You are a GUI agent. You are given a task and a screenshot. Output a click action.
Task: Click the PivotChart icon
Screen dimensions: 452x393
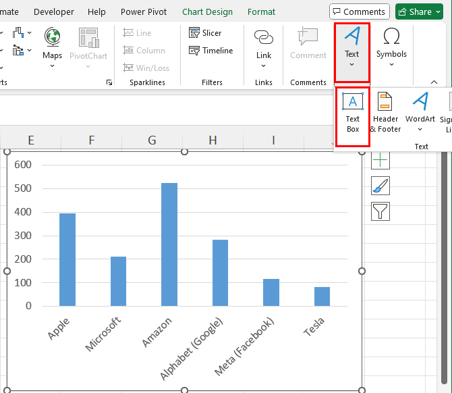click(89, 38)
